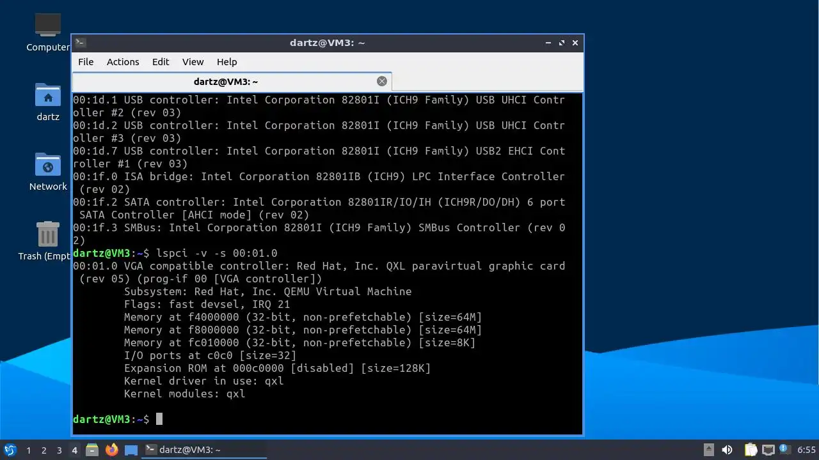
Task: Minimize the terminal window
Action: tap(548, 43)
